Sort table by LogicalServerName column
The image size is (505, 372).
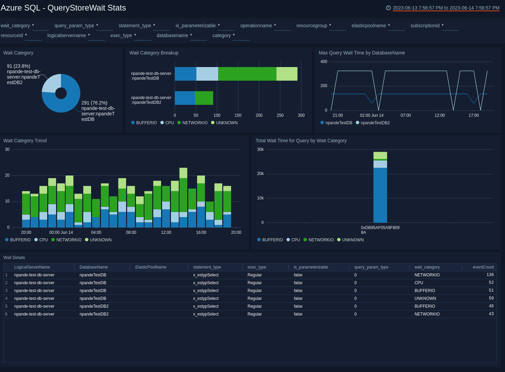(x=32, y=267)
